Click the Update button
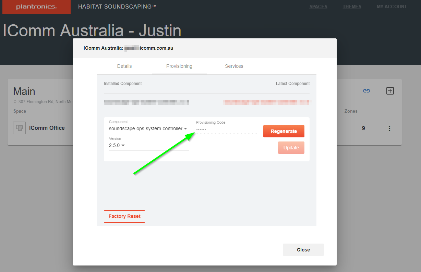This screenshot has height=272, width=421. tap(291, 148)
